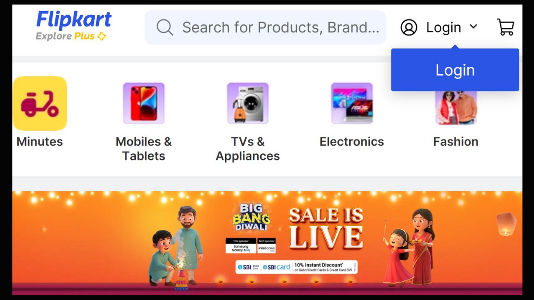
Task: Open the Fashion category image
Action: click(456, 108)
